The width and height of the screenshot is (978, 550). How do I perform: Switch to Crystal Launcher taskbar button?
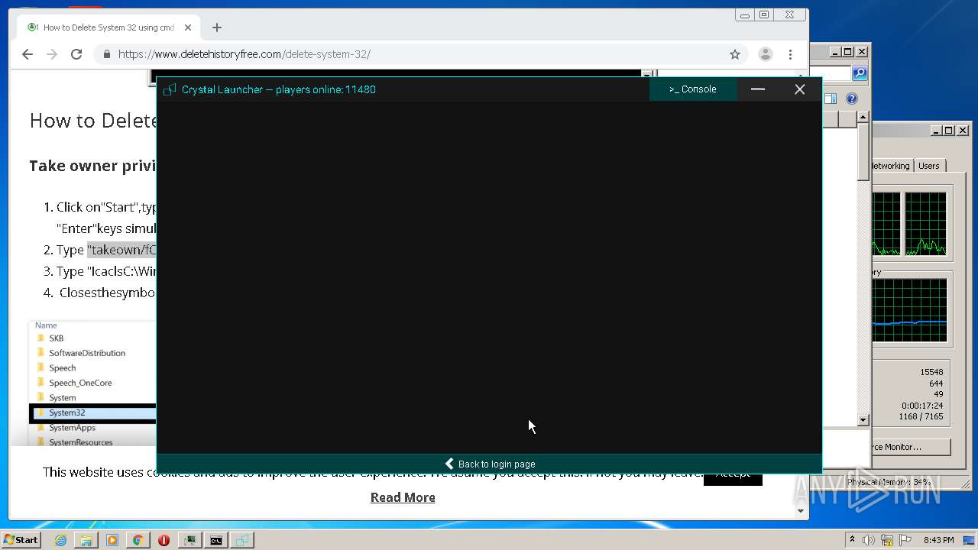242,540
